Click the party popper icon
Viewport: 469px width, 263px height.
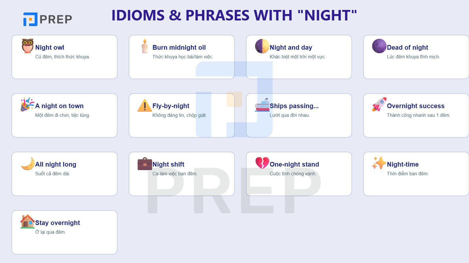[x=27, y=105]
